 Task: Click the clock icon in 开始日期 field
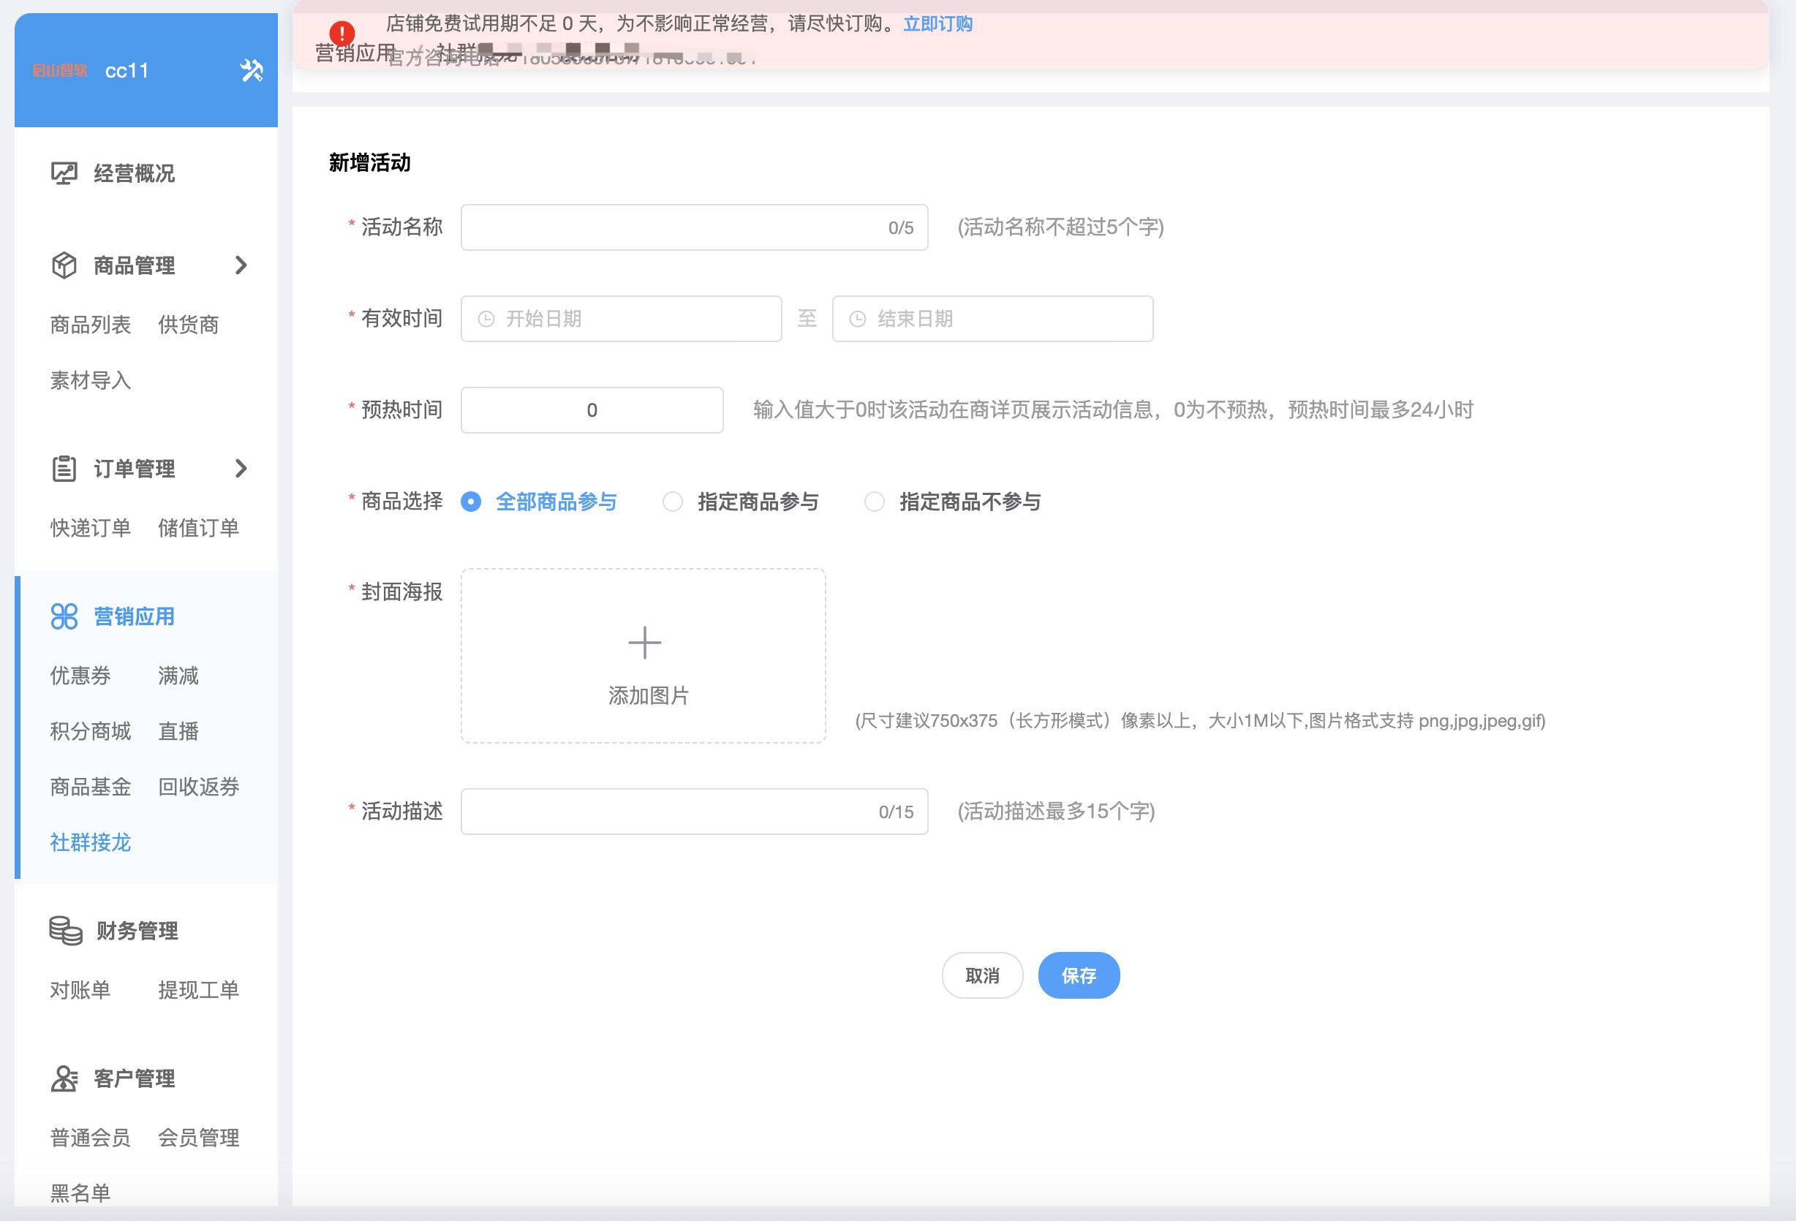coord(485,317)
